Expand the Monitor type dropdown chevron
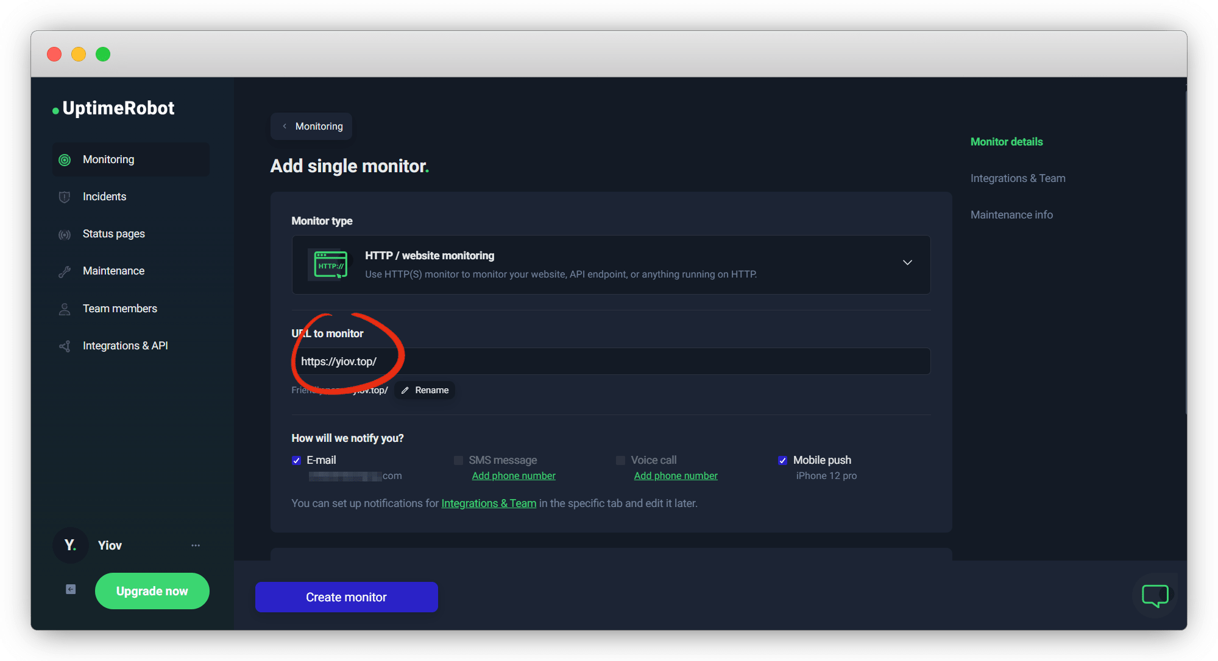 coord(907,263)
